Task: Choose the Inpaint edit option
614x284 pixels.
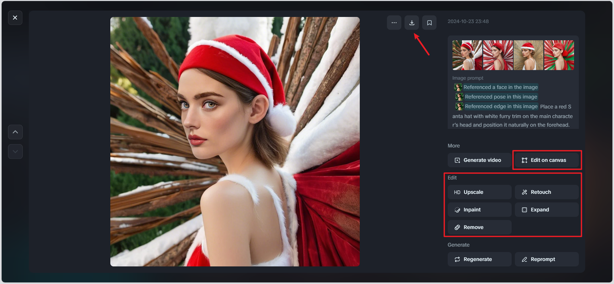Action: (x=479, y=210)
